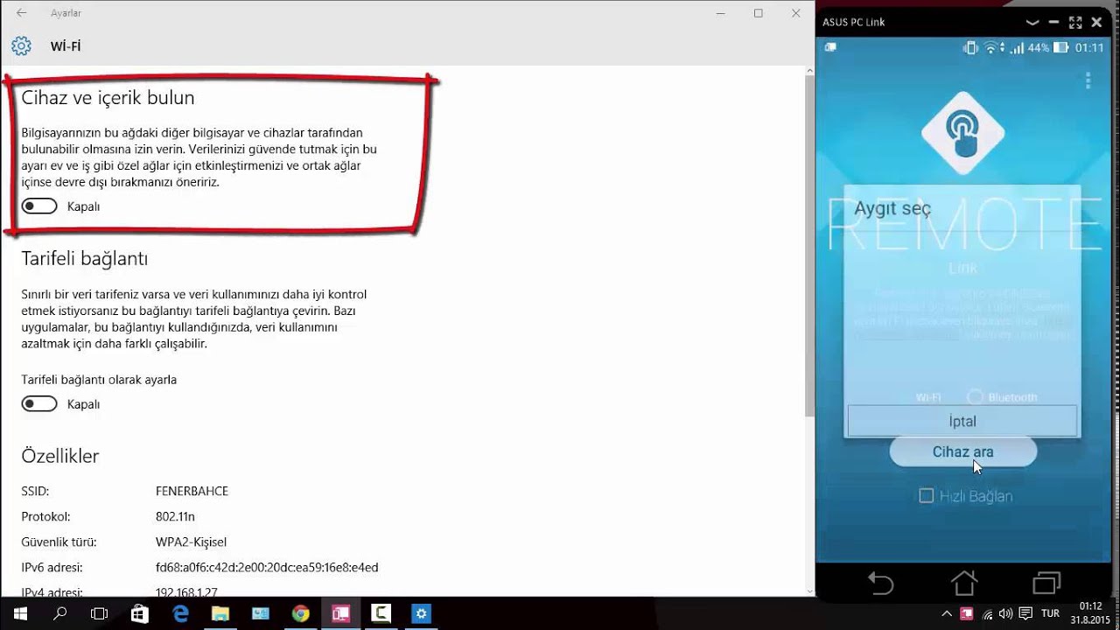Switch ASUS PC Link to full screen

[1075, 22]
